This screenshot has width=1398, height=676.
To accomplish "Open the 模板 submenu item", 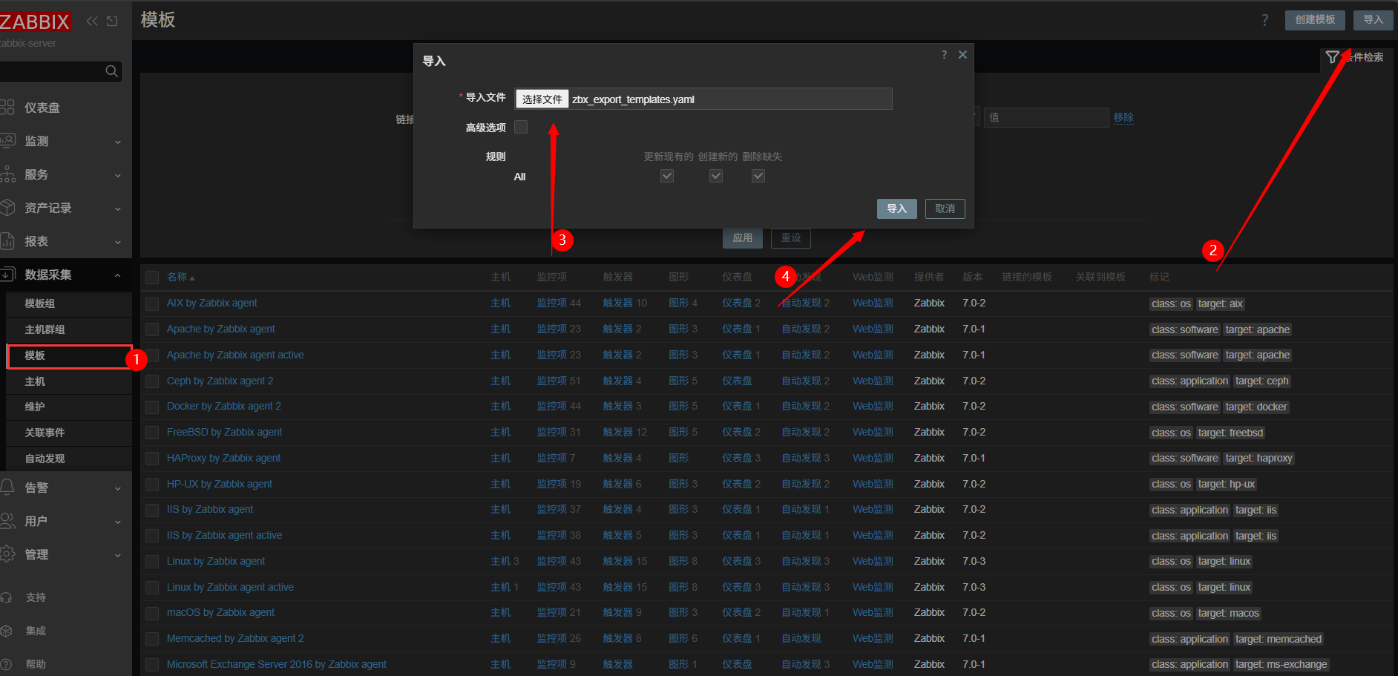I will 35,355.
